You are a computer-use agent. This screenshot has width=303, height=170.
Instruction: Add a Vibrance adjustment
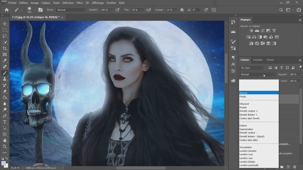(274, 31)
